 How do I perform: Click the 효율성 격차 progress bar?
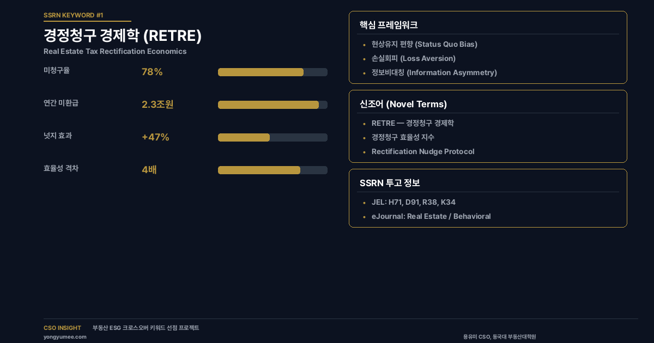(272, 170)
